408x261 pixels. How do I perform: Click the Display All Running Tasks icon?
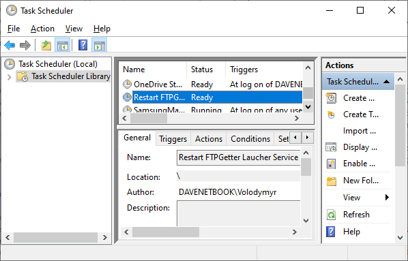(x=331, y=147)
